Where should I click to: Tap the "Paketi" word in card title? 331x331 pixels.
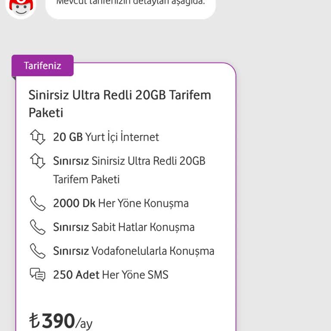(46, 112)
